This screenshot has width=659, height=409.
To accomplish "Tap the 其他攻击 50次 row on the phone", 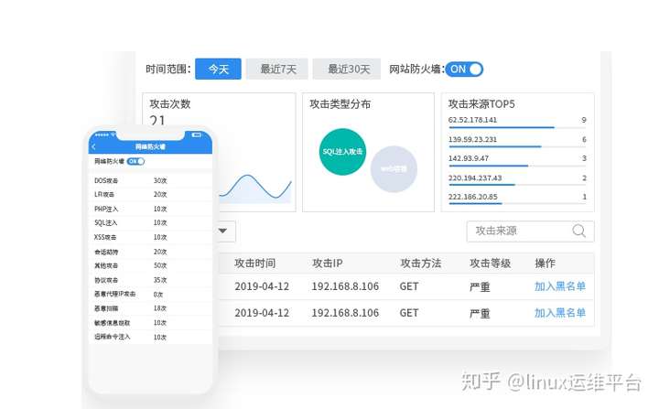I will tap(150, 265).
